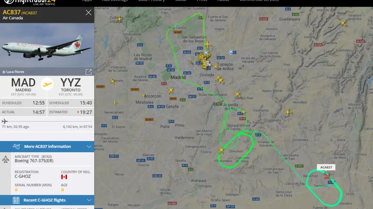Click the ACA837 callsign label on map
Viewport: 373px width, 209px height.
coord(326,167)
